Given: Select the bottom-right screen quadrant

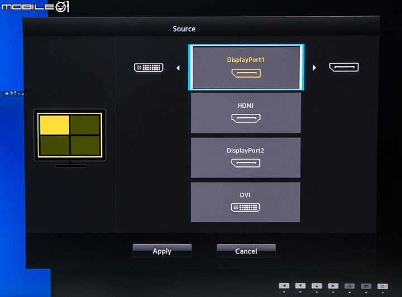Looking at the screenshot, I should click(85, 145).
